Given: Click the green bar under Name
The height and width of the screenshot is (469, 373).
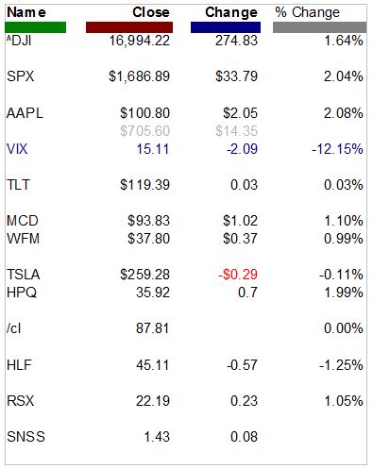Looking at the screenshot, I should 36,27.
